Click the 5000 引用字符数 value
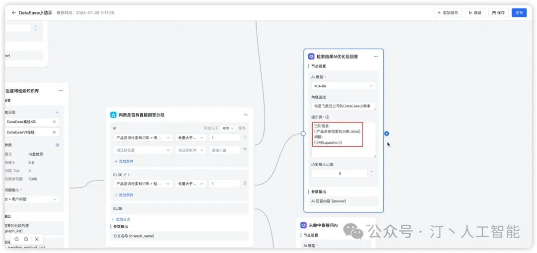This screenshot has height=253, width=537. click(x=33, y=179)
